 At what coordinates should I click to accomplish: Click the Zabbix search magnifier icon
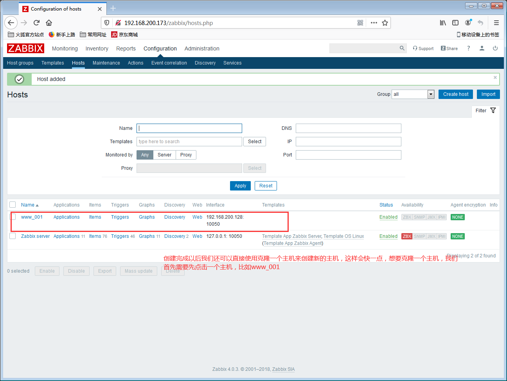point(402,48)
